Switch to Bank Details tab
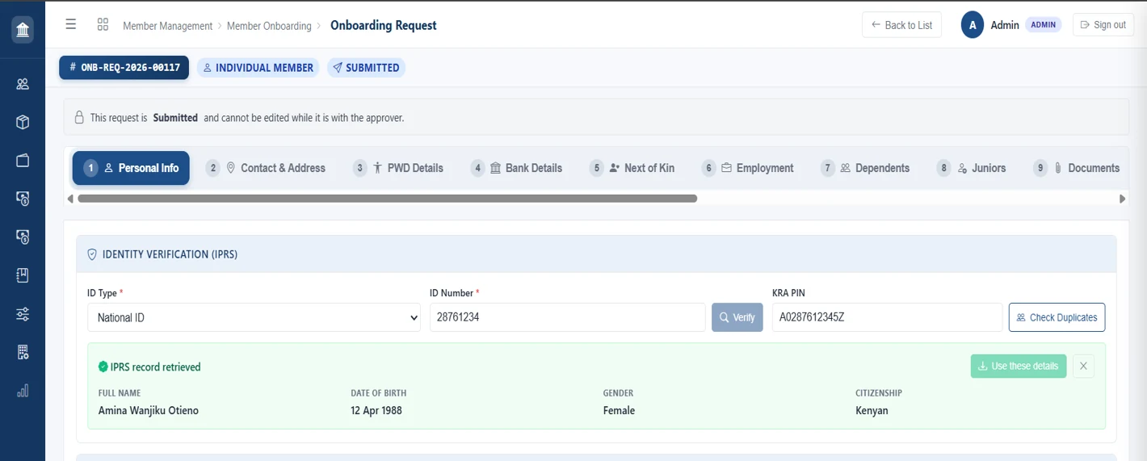Screen dimensions: 1147x461 [x=517, y=168]
